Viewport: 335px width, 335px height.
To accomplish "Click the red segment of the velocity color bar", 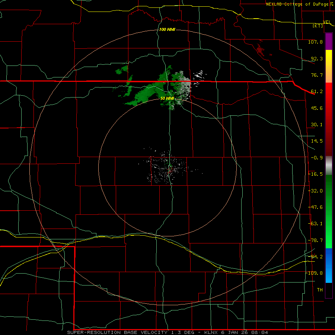I will click(329, 119).
